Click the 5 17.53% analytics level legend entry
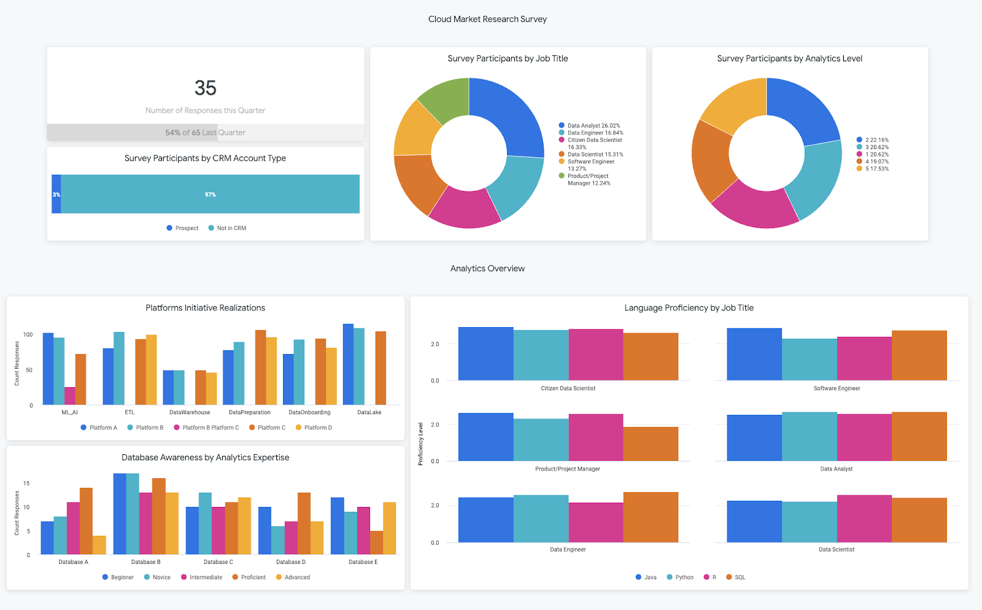Image resolution: width=982 pixels, height=610 pixels. [x=873, y=169]
